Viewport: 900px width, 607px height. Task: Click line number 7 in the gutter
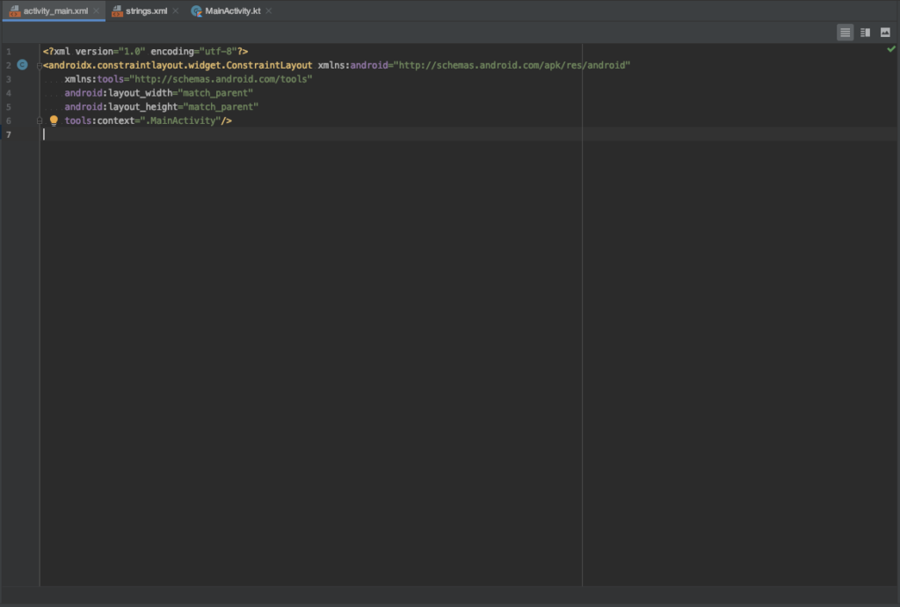coord(9,134)
